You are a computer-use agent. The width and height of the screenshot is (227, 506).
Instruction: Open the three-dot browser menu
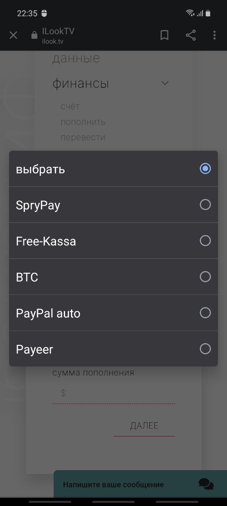214,36
